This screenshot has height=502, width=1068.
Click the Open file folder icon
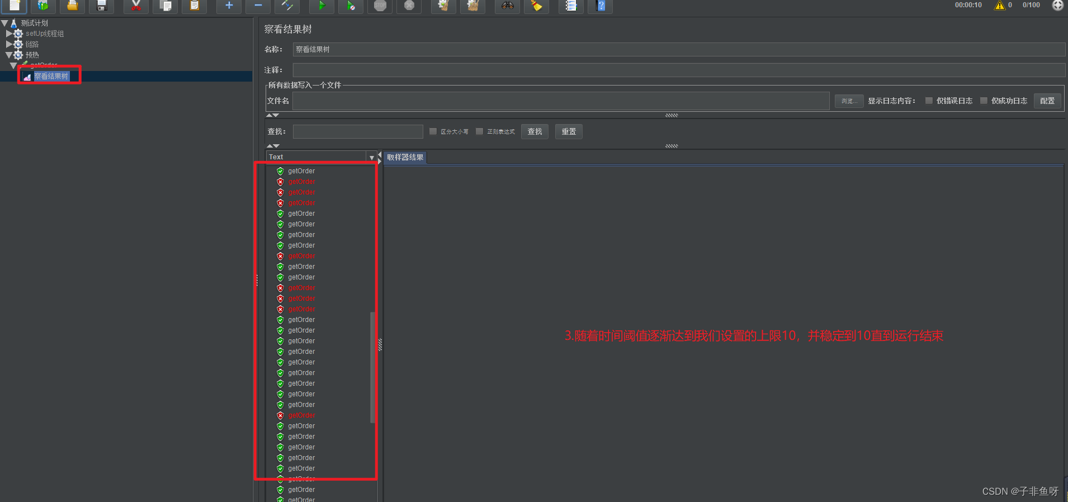pyautogui.click(x=72, y=6)
